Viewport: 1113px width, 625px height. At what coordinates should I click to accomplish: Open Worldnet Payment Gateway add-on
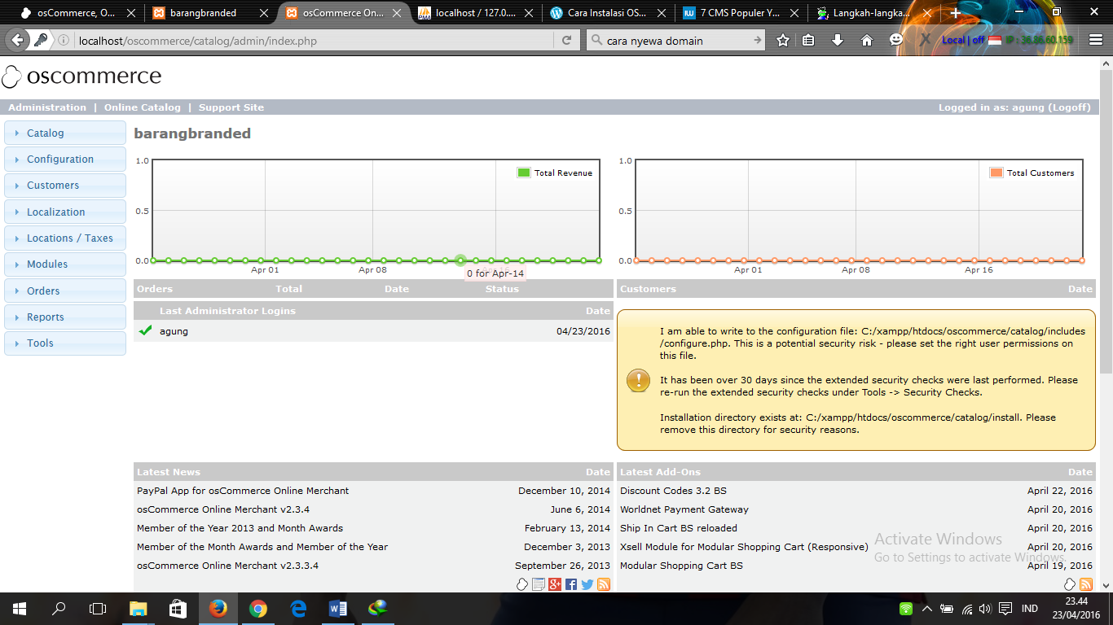tap(684, 509)
